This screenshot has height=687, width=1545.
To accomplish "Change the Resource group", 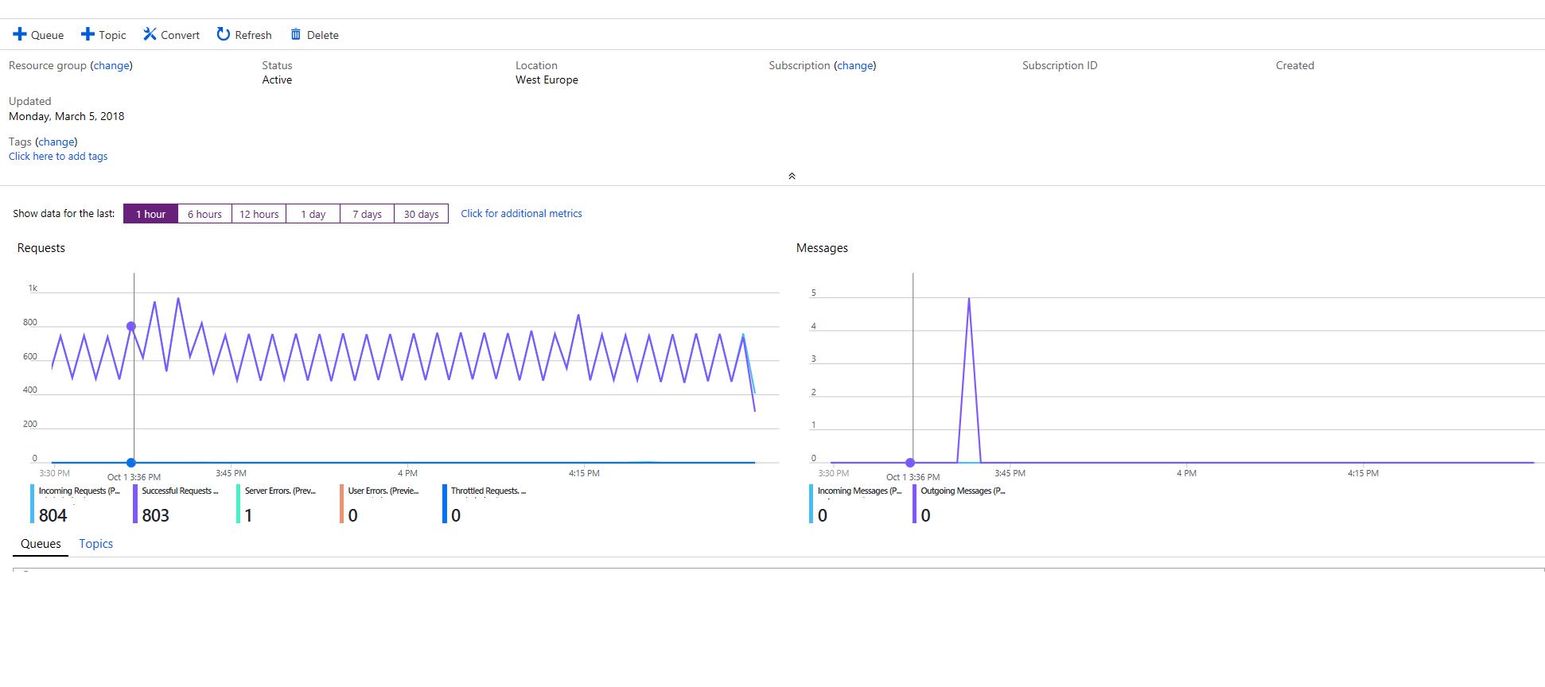I will [111, 65].
